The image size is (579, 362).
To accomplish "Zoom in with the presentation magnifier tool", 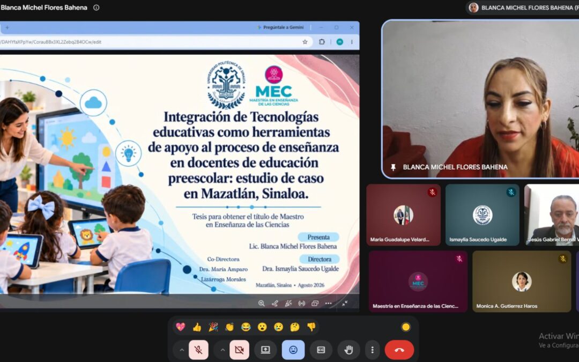I will tap(262, 303).
